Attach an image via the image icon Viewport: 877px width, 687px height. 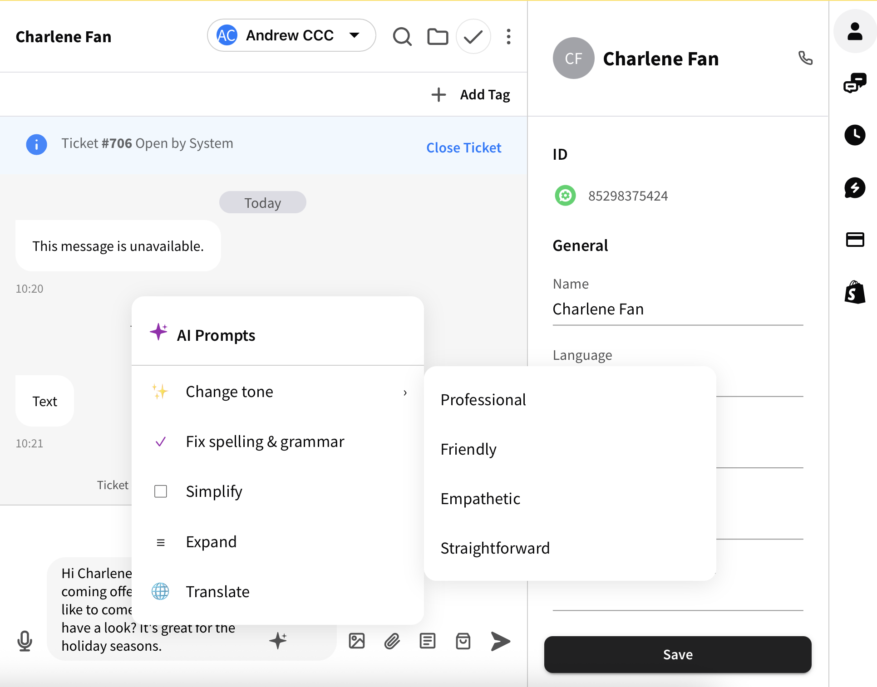[x=357, y=641]
